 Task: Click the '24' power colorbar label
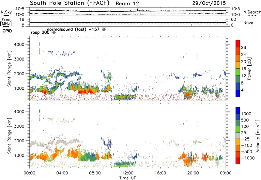point(243,55)
